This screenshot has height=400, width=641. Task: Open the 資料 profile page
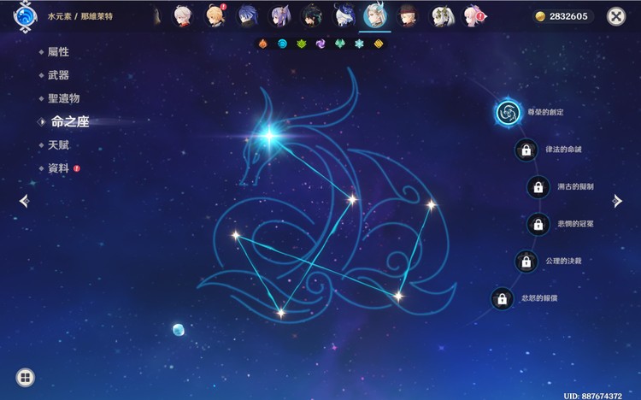[x=58, y=168]
